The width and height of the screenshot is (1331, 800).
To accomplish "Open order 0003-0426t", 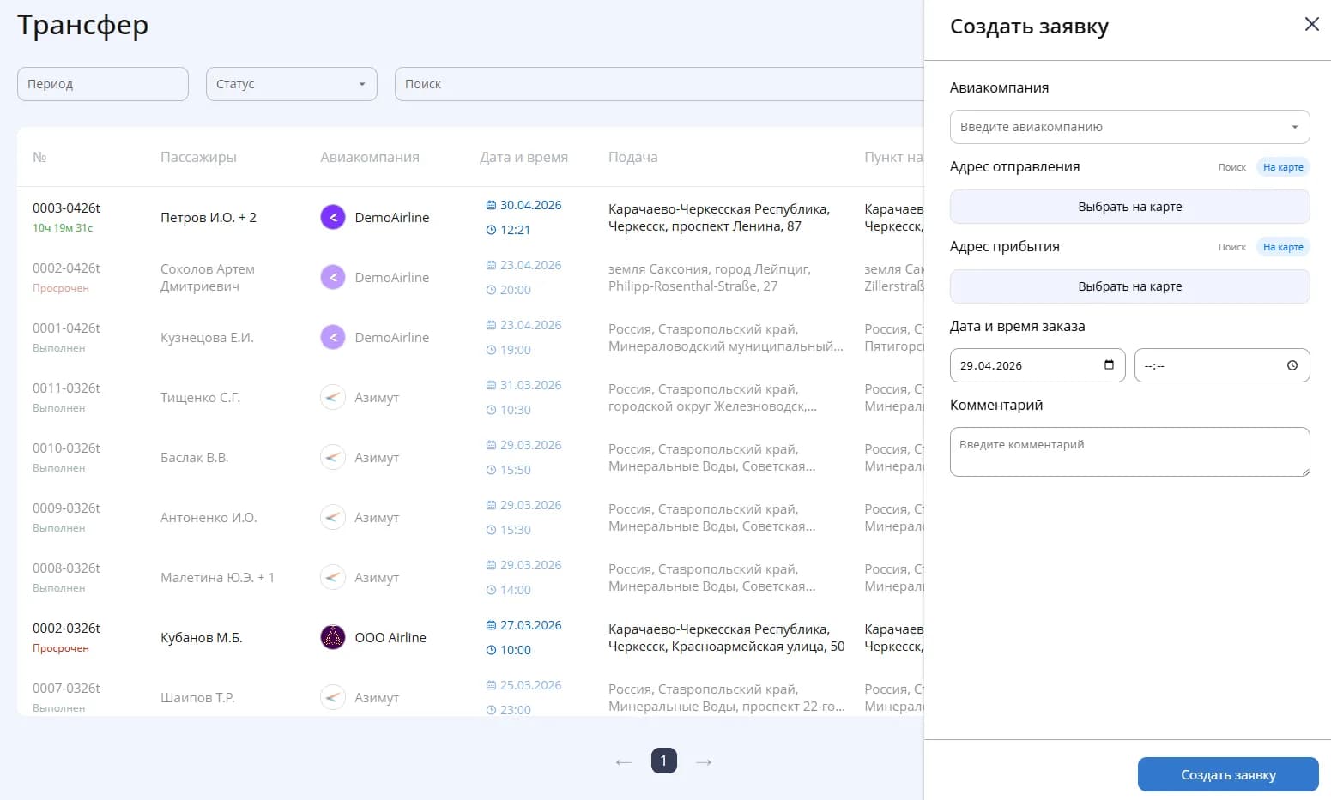I will click(x=66, y=208).
